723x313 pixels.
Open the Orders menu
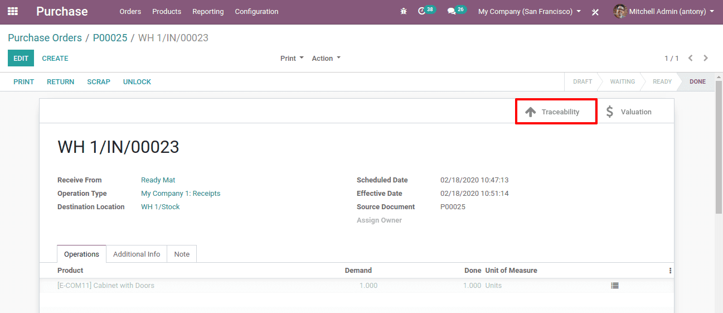[x=130, y=11]
